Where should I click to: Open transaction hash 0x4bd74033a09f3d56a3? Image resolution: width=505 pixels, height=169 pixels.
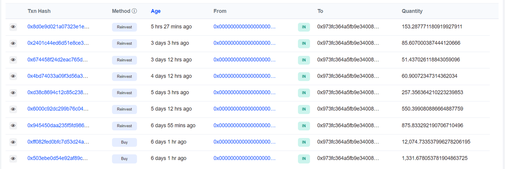(58, 76)
